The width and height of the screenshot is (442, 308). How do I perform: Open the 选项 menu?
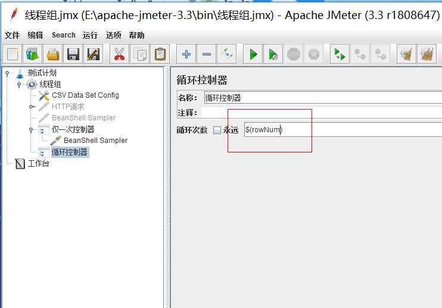point(113,35)
